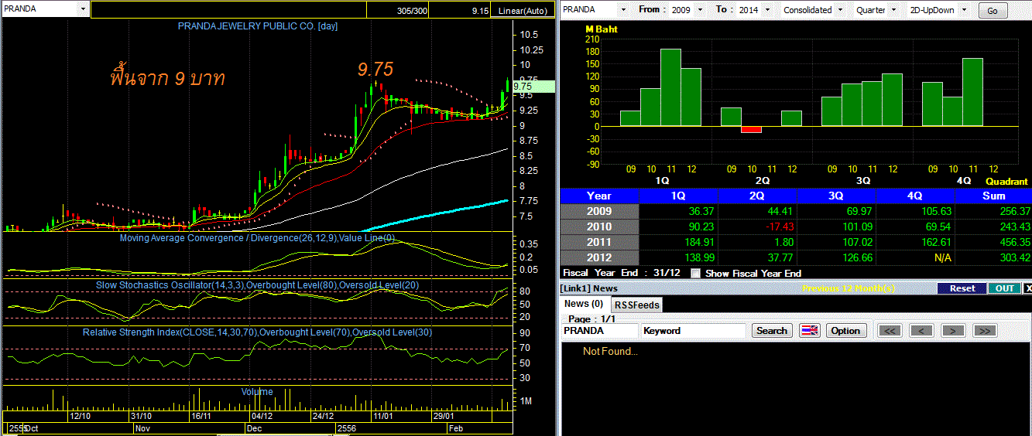Click the 9.75 current price tag on axis
Viewport: 1032px width, 436px height.
[x=533, y=87]
